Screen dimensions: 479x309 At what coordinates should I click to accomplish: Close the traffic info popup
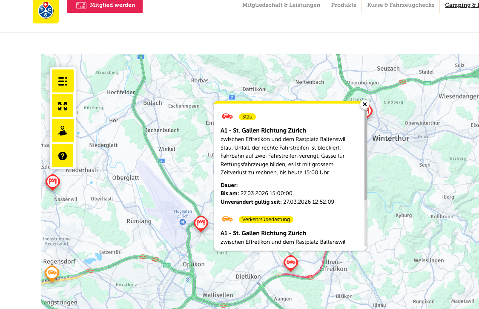pos(364,104)
